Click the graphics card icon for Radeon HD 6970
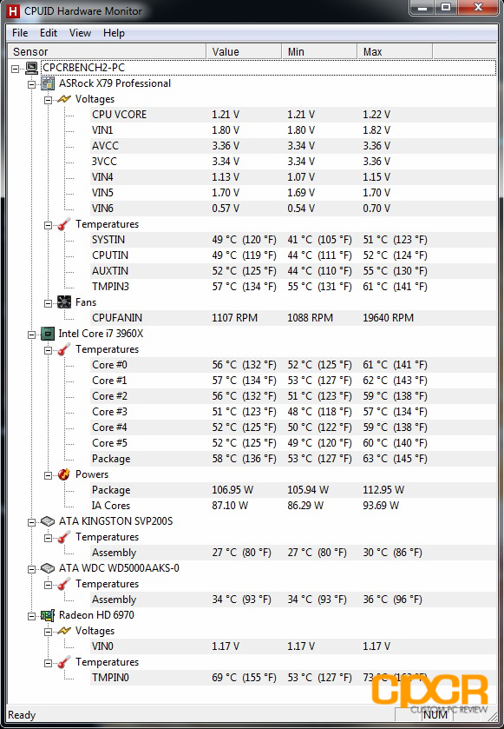Image resolution: width=504 pixels, height=729 pixels. coord(48,615)
